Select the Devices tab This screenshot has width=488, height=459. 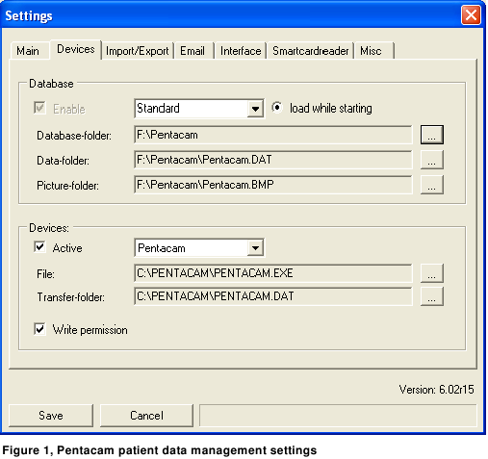pyautogui.click(x=76, y=49)
